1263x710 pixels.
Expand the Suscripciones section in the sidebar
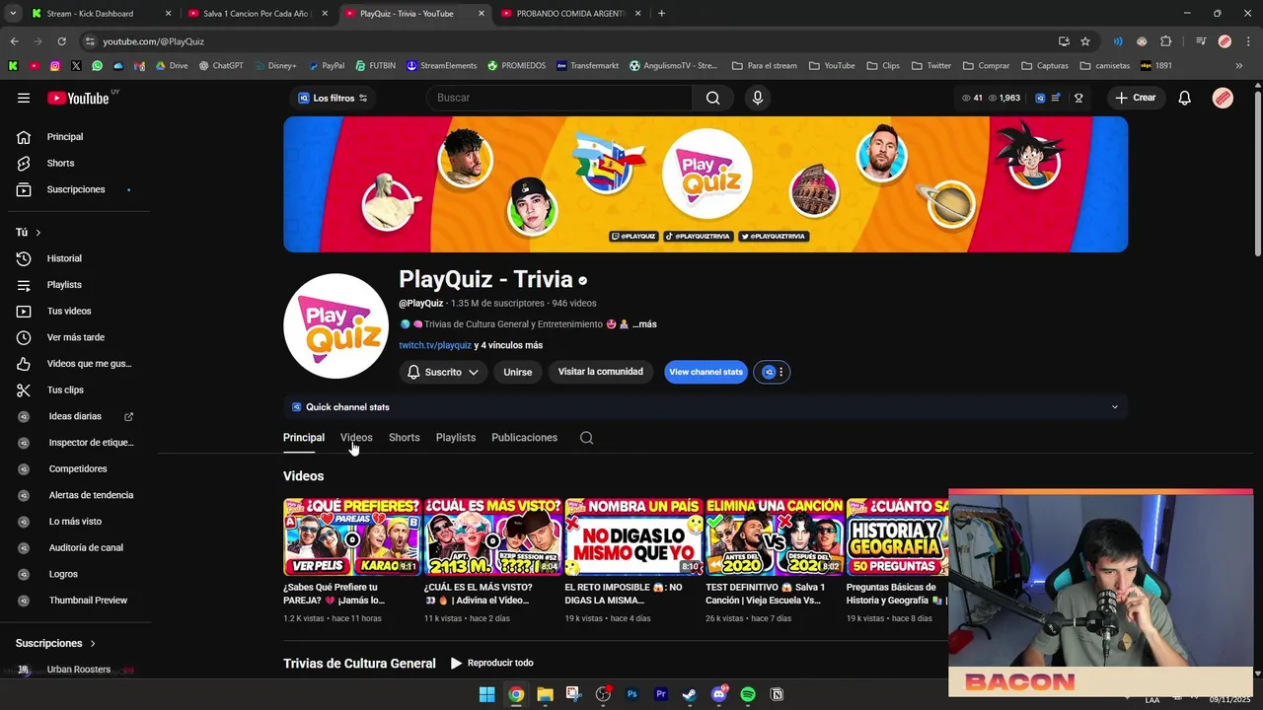pos(56,643)
